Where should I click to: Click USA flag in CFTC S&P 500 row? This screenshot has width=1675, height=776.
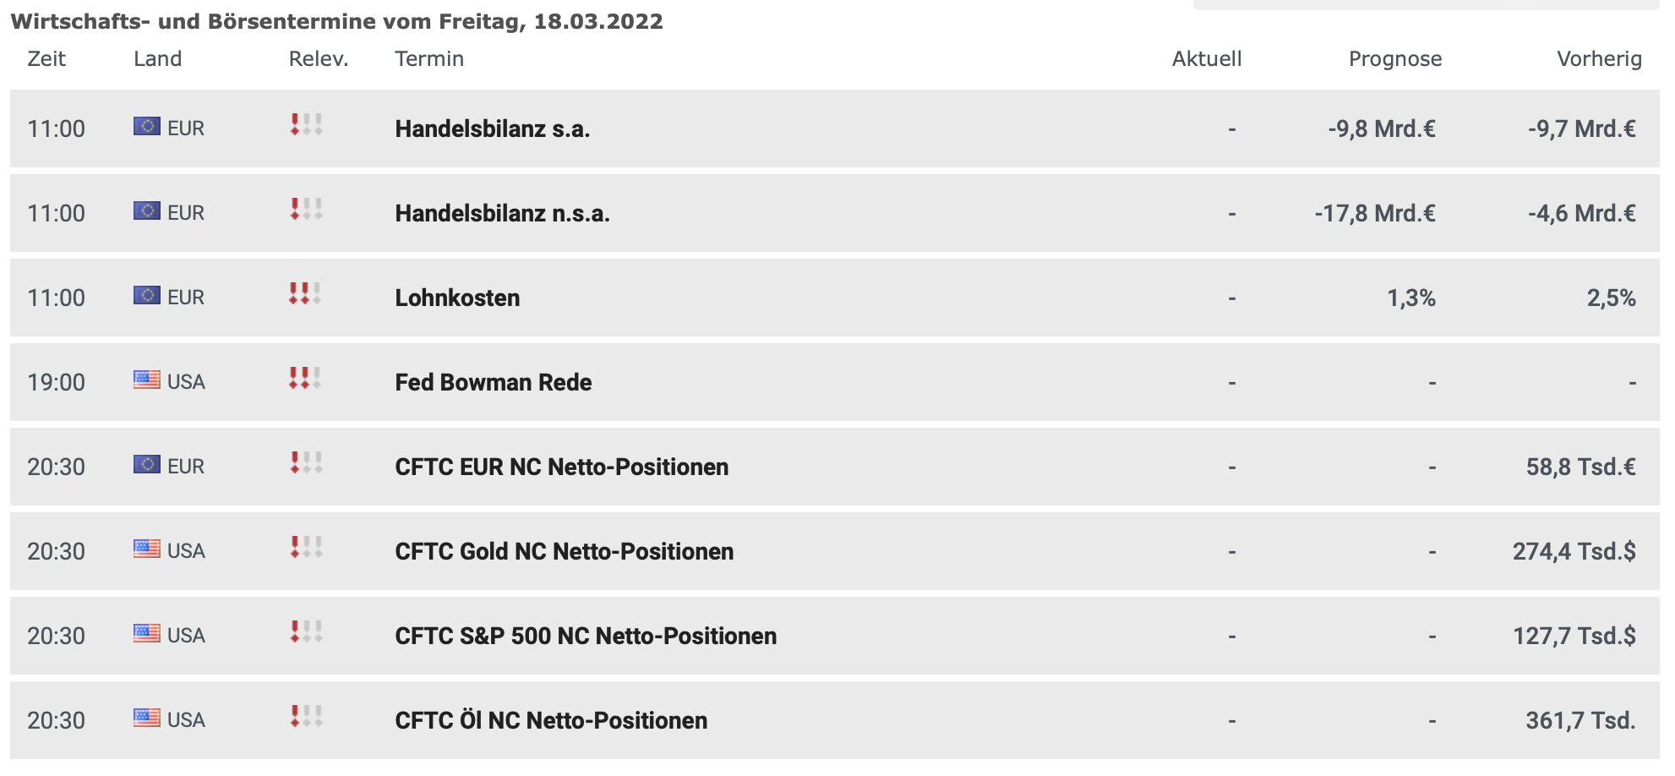point(147,634)
